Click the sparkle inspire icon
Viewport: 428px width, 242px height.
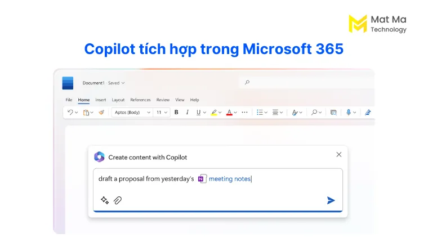[x=105, y=200]
